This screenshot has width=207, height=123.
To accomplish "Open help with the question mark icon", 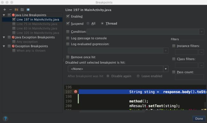I will 5,119.
